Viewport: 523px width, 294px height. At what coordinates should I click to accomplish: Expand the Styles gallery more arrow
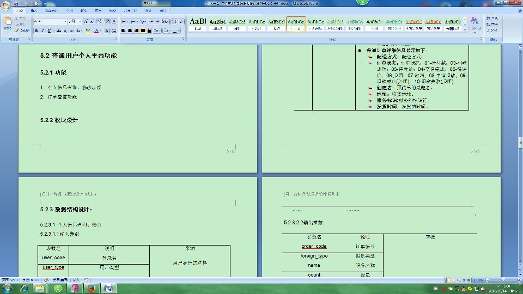click(464, 30)
